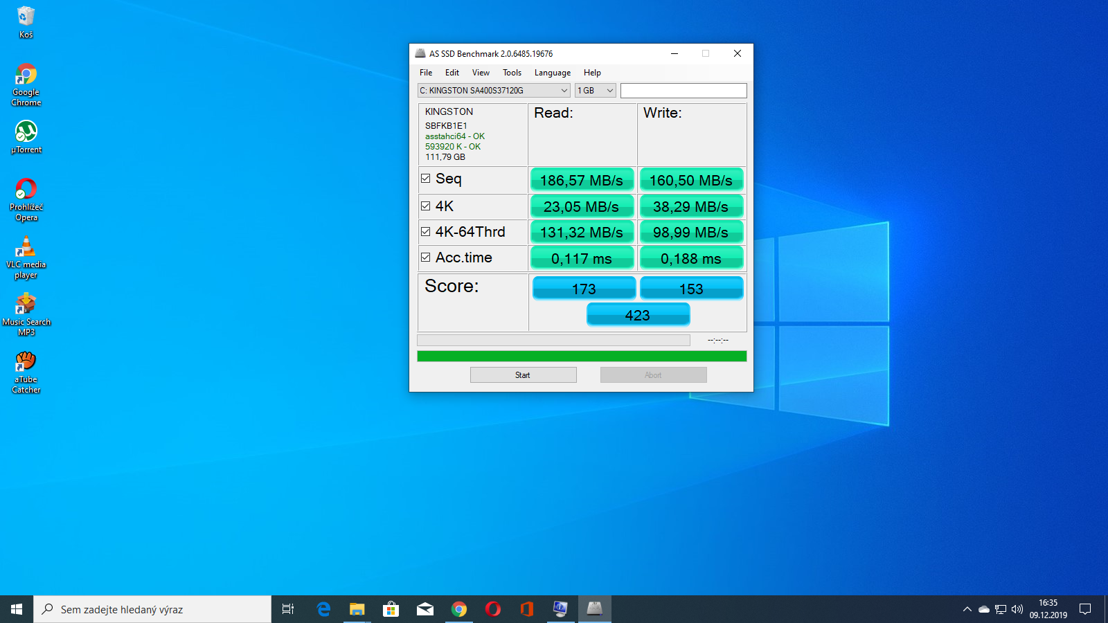The height and width of the screenshot is (623, 1108).
Task: Open the Google Chrome desktop shortcut
Action: coord(26,75)
